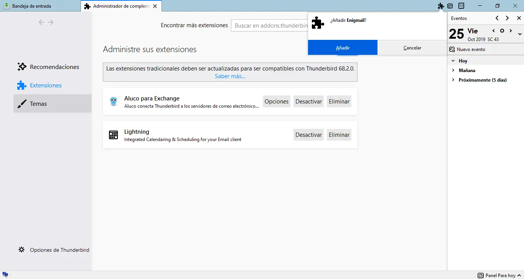Jump to today using circle button
The image size is (524, 279).
coord(502,31)
